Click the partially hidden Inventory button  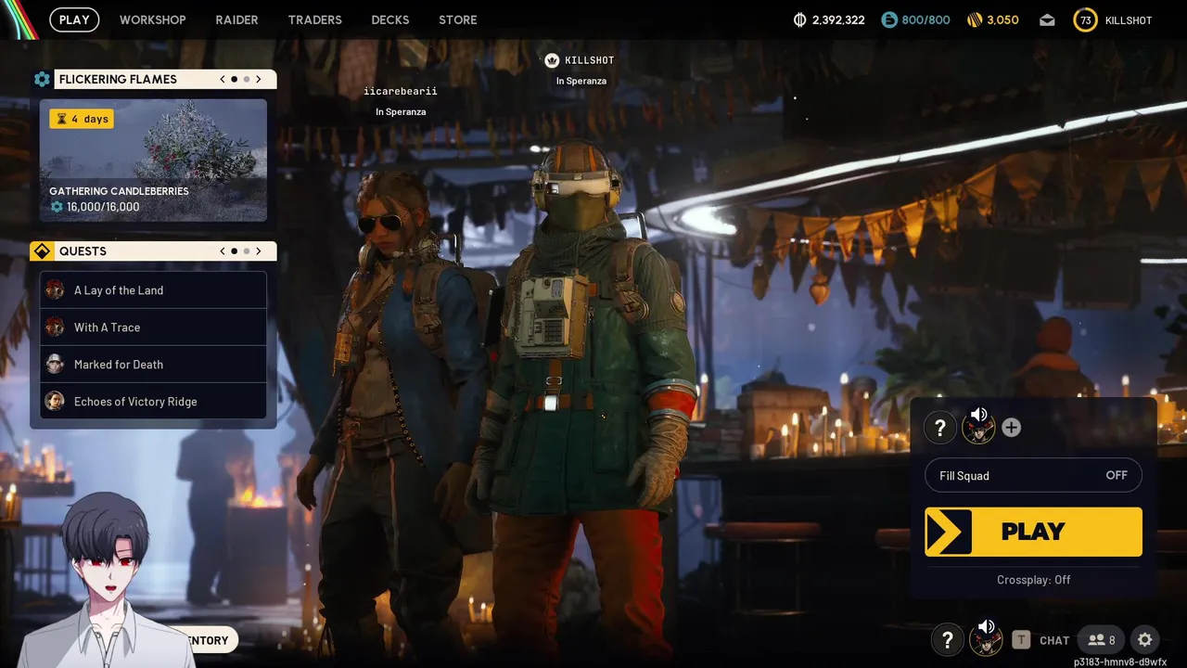click(211, 640)
